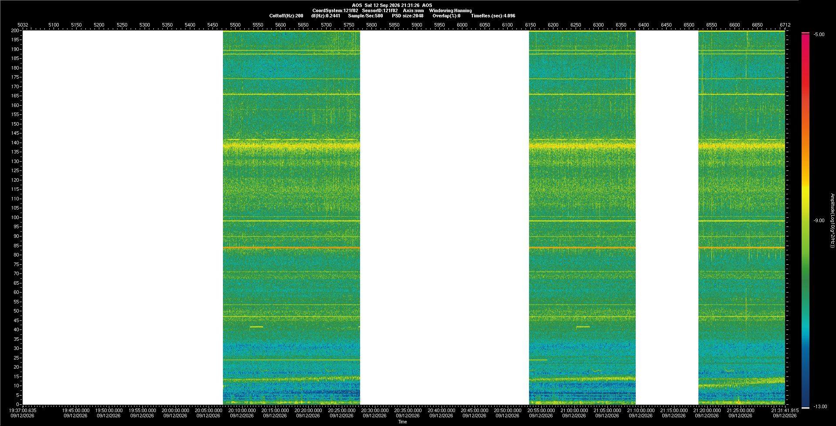The height and width of the screenshot is (426, 836).
Task: Click the -13.00 label at colorbar bottom
Action: [x=820, y=406]
